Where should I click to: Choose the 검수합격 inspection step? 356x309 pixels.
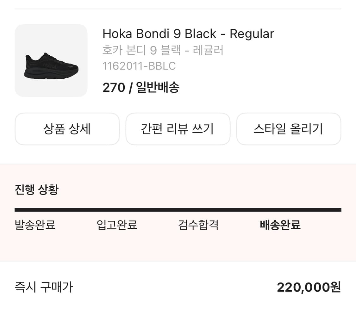(x=198, y=225)
